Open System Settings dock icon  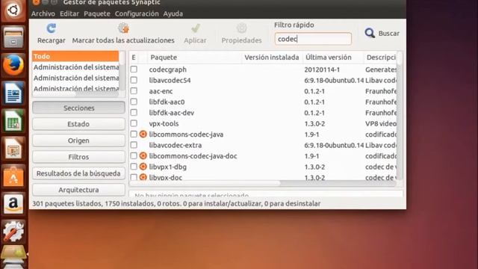[x=13, y=231]
